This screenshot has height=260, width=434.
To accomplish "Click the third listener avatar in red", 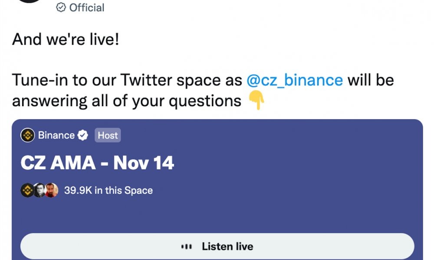I will [x=52, y=190].
